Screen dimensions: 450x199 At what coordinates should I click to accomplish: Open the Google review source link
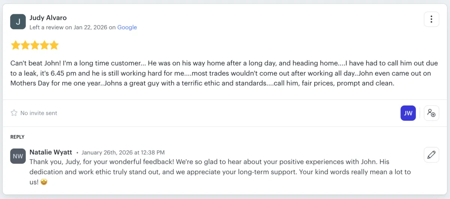(127, 27)
